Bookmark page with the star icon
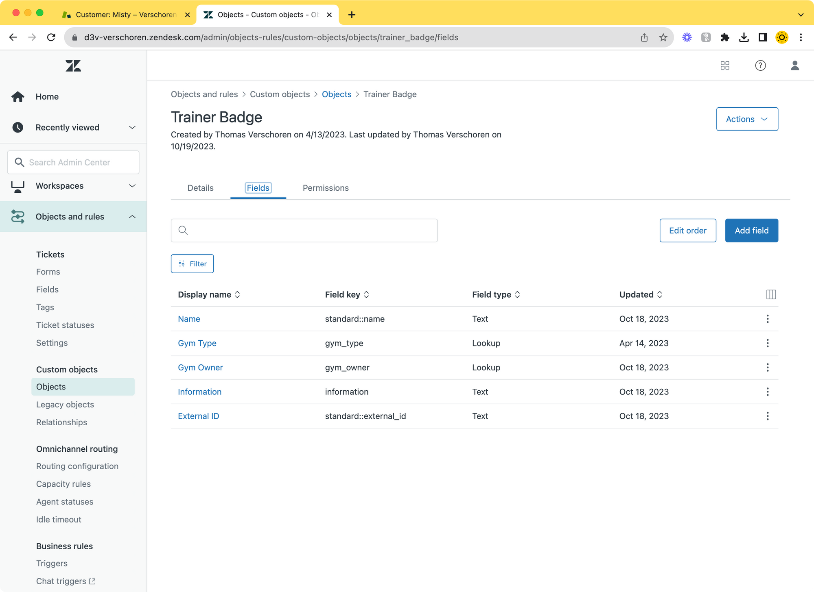This screenshot has height=592, width=814. coord(663,37)
